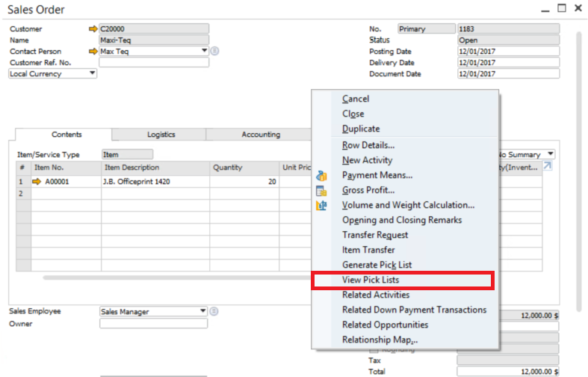Click the Payment Means icon in menu
This screenshot has width=588, height=377.
tap(321, 176)
